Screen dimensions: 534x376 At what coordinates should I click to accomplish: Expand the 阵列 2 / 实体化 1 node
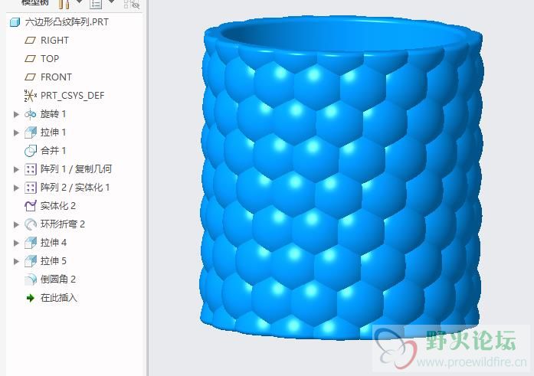click(x=16, y=188)
